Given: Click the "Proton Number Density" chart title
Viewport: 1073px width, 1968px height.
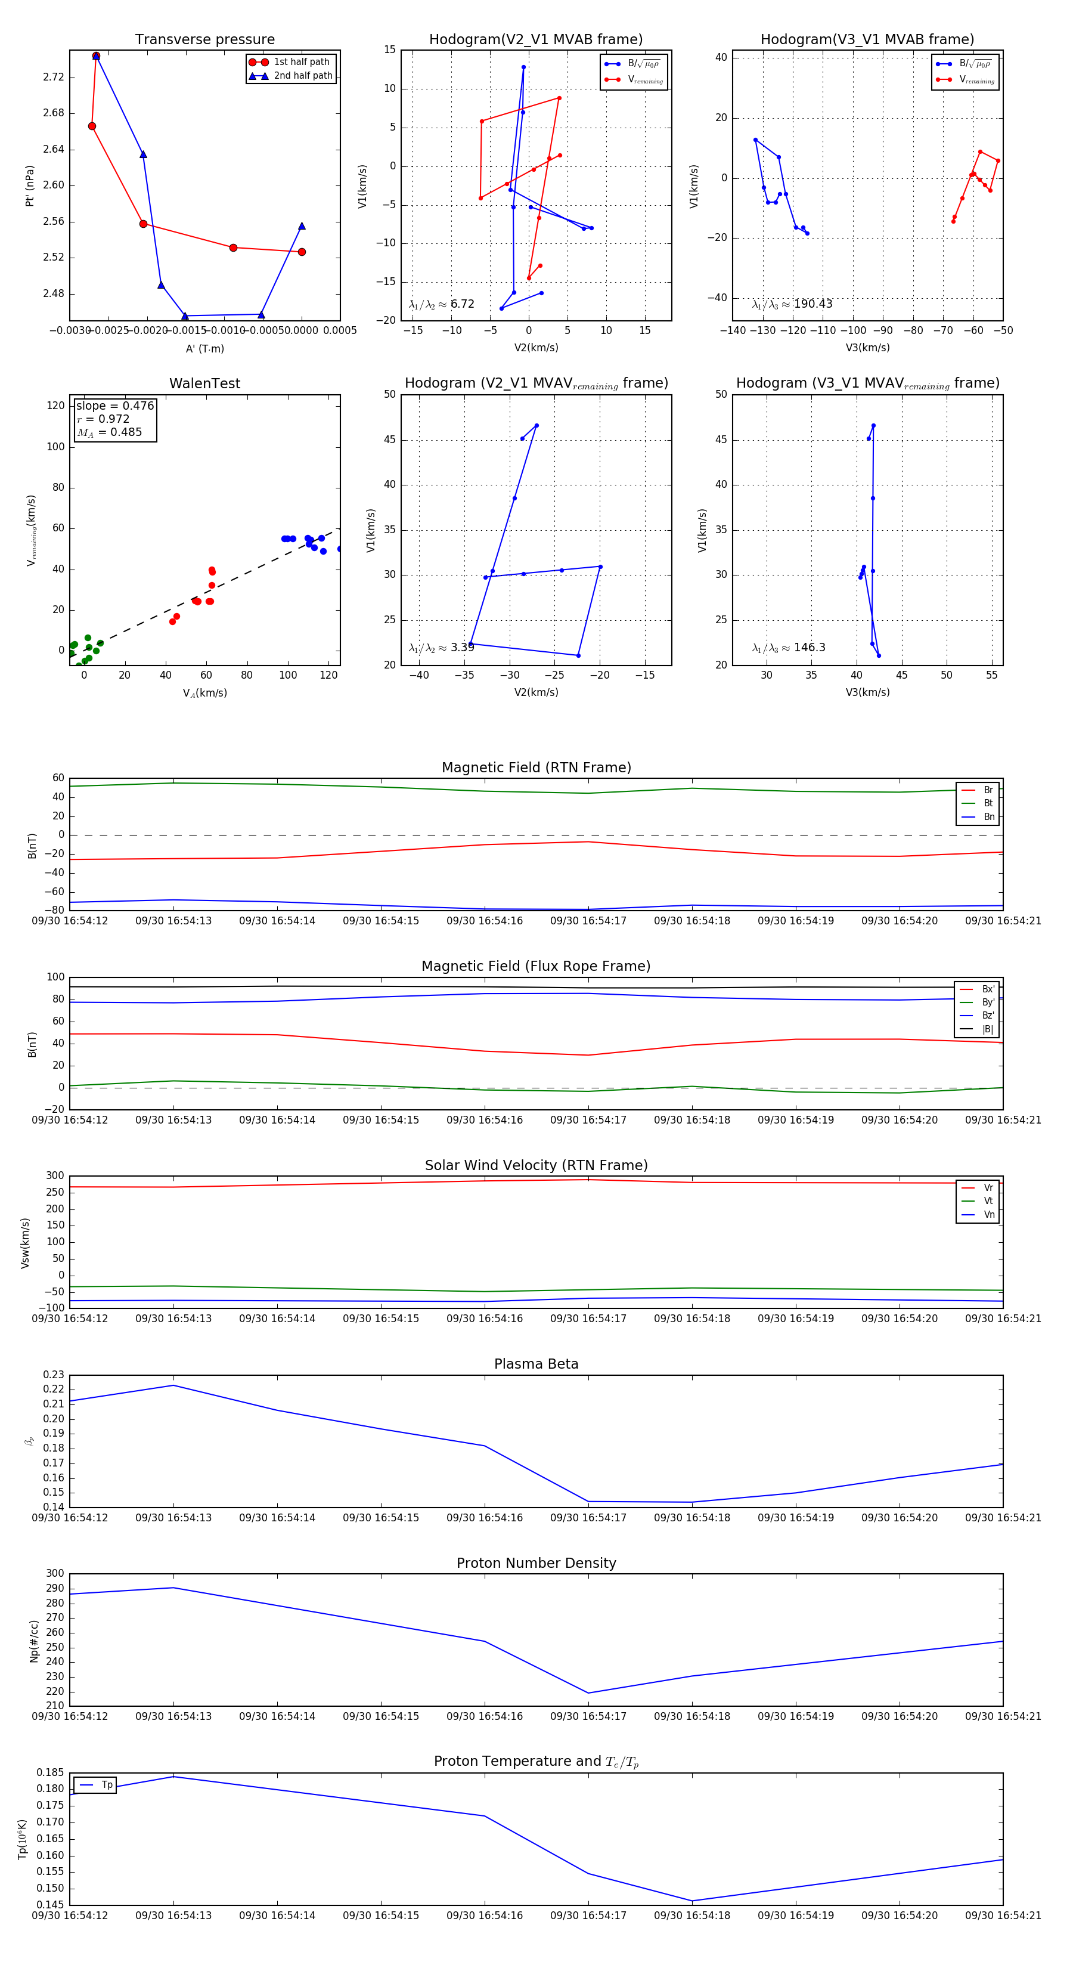Looking at the screenshot, I should tap(536, 1563).
